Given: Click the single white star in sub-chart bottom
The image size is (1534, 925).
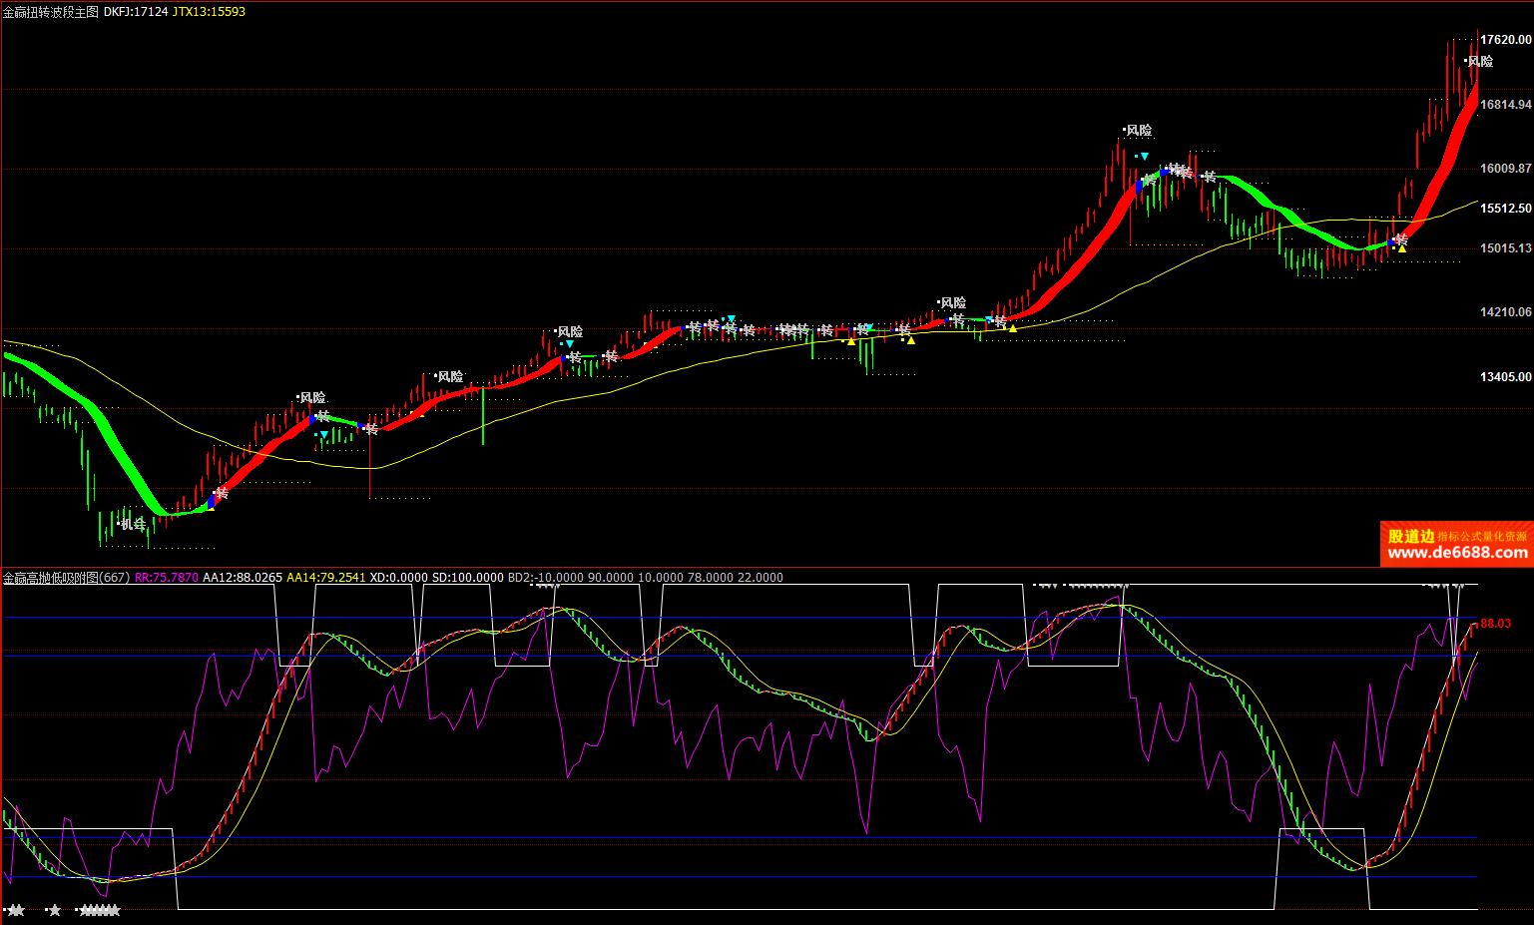Looking at the screenshot, I should point(55,910).
